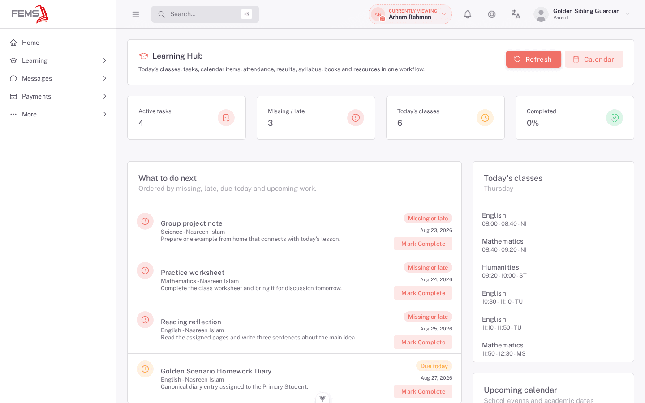
Task: Mark Group project note complete
Action: click(423, 244)
